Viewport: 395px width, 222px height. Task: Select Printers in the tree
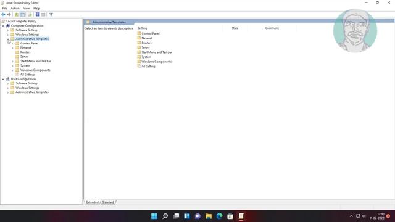25,52
